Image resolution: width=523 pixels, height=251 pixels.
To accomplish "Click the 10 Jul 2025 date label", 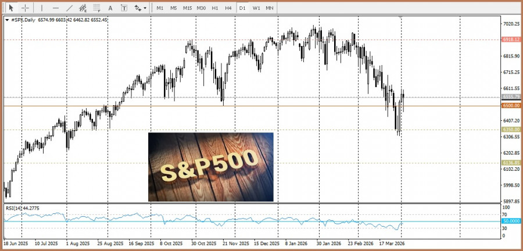I will click(x=46, y=243).
